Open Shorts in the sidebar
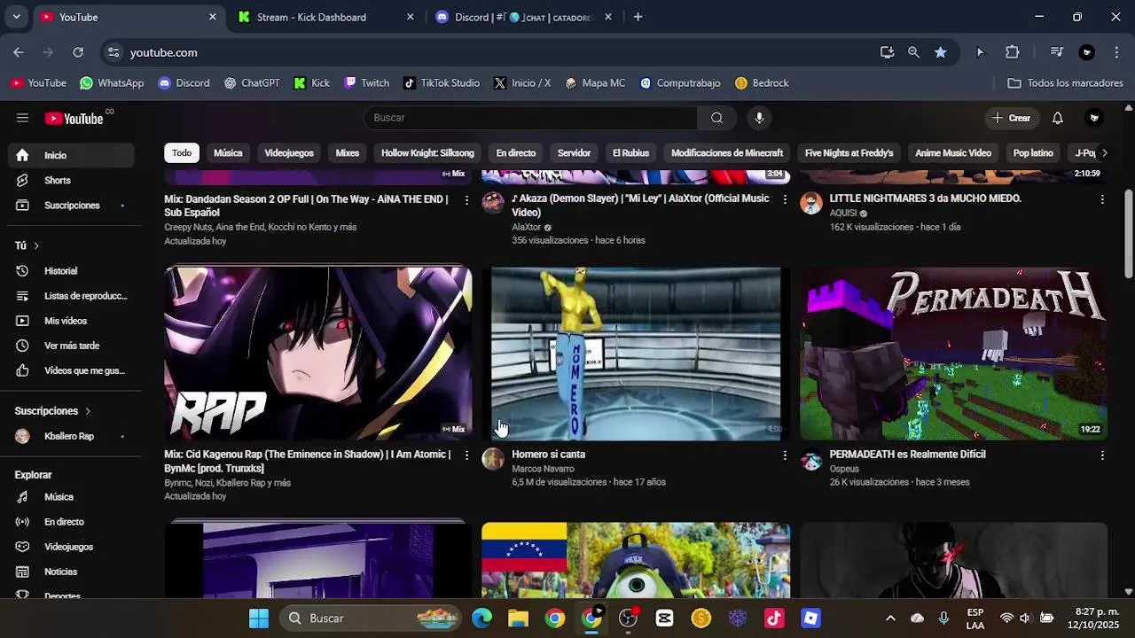 click(x=71, y=180)
